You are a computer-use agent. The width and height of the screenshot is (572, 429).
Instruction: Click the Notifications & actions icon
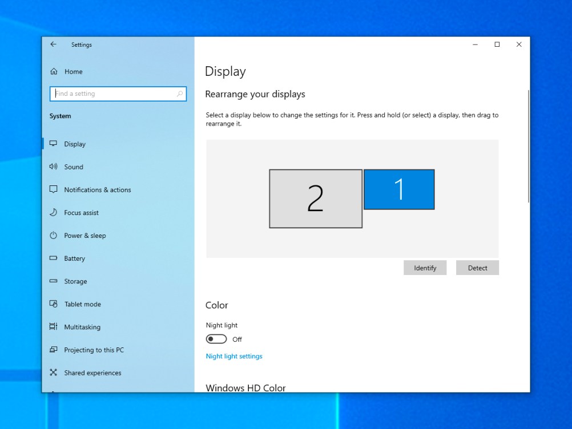tap(54, 189)
